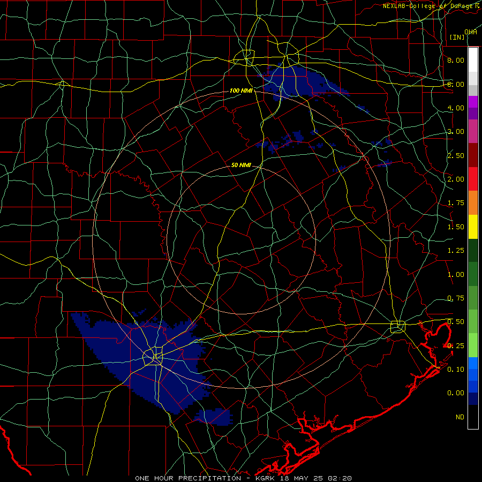
Task: Click the 1.00 legend value
Action: click(456, 275)
